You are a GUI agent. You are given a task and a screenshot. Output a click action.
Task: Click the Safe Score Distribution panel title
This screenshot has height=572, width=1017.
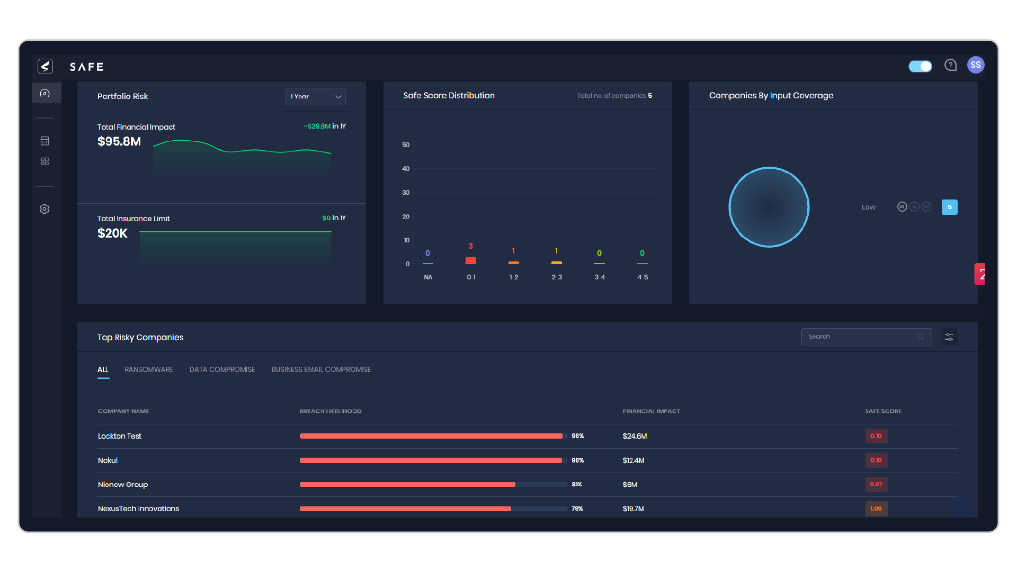pos(449,95)
